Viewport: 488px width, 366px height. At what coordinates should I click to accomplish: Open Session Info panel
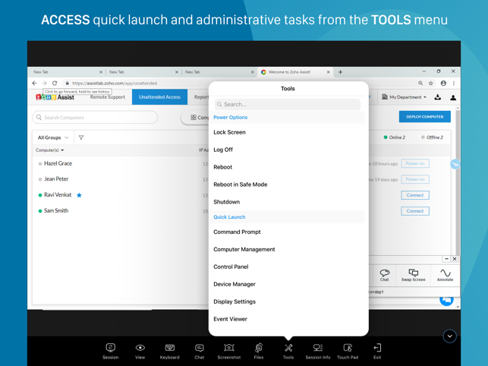coord(318,351)
